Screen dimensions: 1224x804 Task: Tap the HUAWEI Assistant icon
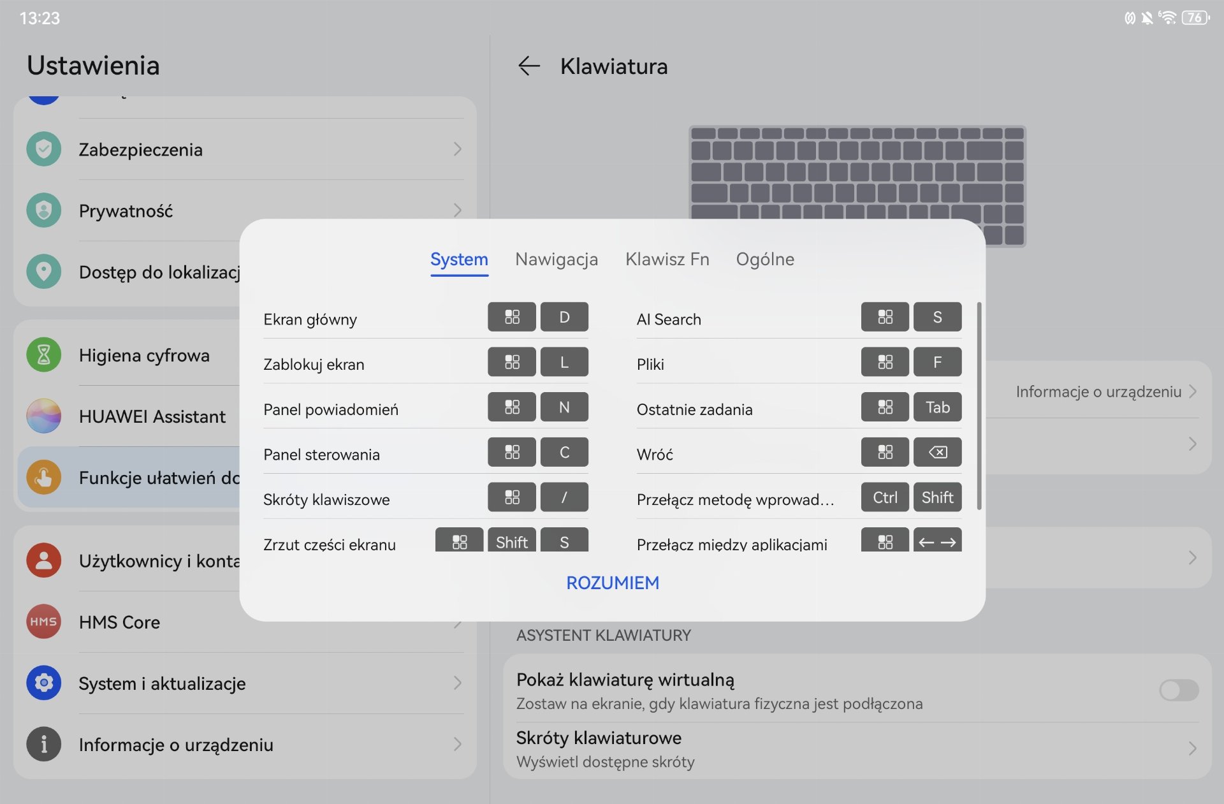(43, 416)
